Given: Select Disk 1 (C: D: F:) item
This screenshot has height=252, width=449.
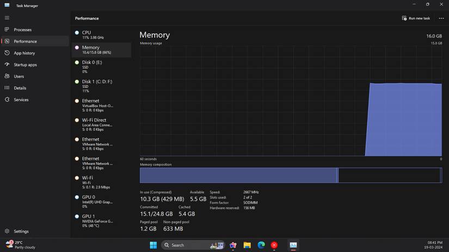Looking at the screenshot, I should [x=101, y=86].
